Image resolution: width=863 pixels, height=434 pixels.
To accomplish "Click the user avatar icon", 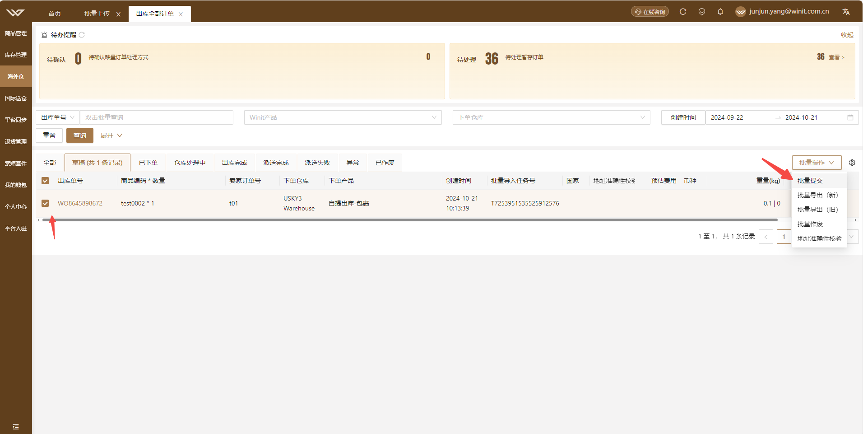I will pos(741,12).
